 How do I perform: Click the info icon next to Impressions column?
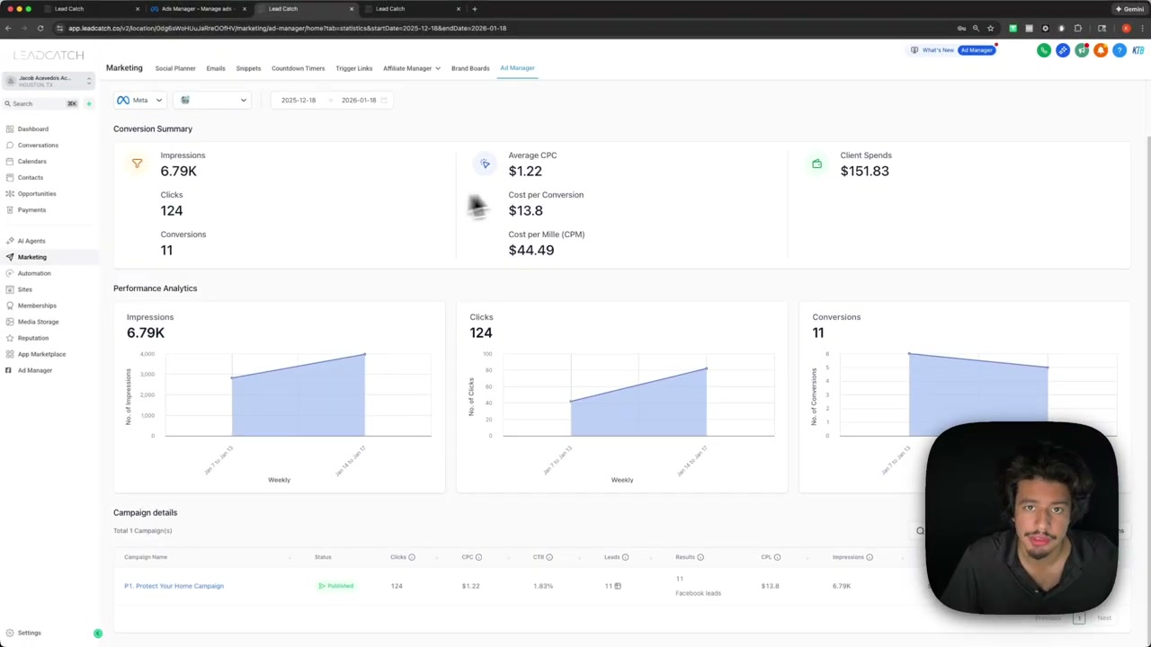870,557
